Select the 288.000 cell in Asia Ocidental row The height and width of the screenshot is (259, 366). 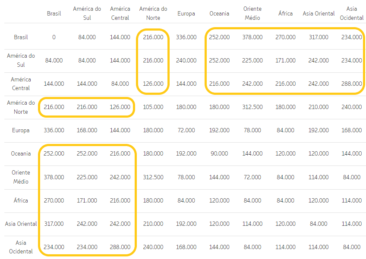click(x=120, y=247)
